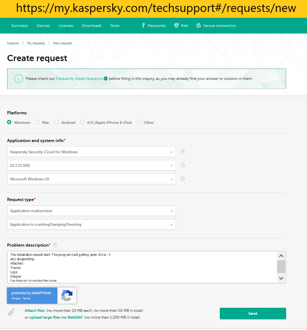Click the Attach files link
This screenshot has height=330, width=307.
(x=35, y=310)
